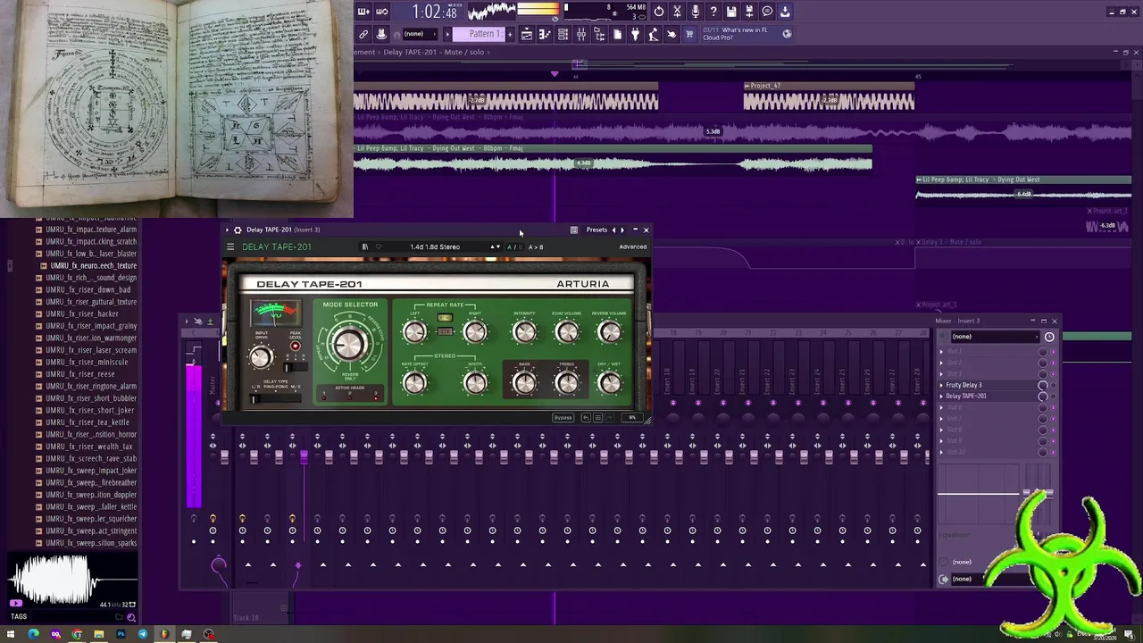Click undo arrow icon in Delay TAPE-201 footer
The height and width of the screenshot is (643, 1143).
click(586, 418)
